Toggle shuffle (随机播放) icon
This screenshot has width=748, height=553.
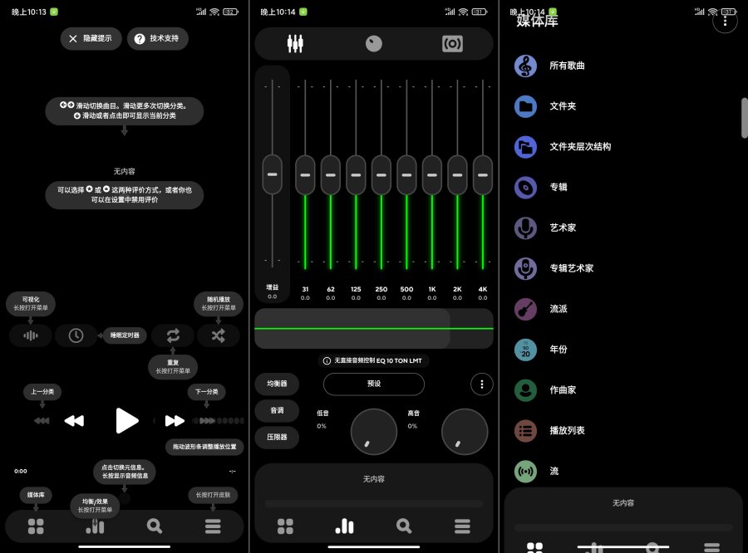(218, 335)
